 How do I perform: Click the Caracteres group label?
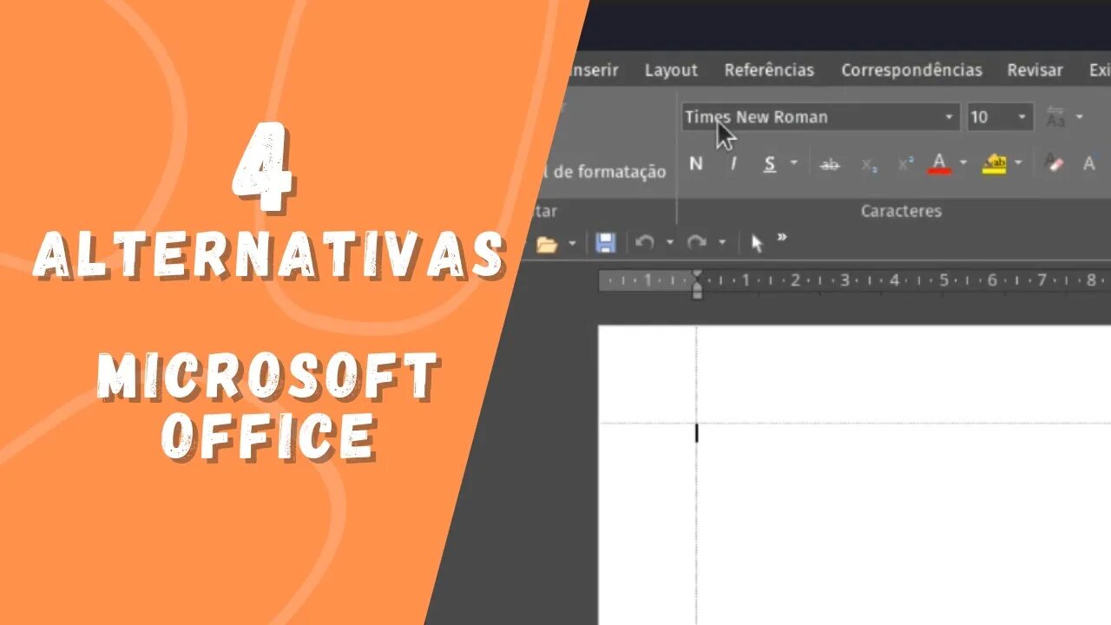tap(901, 211)
